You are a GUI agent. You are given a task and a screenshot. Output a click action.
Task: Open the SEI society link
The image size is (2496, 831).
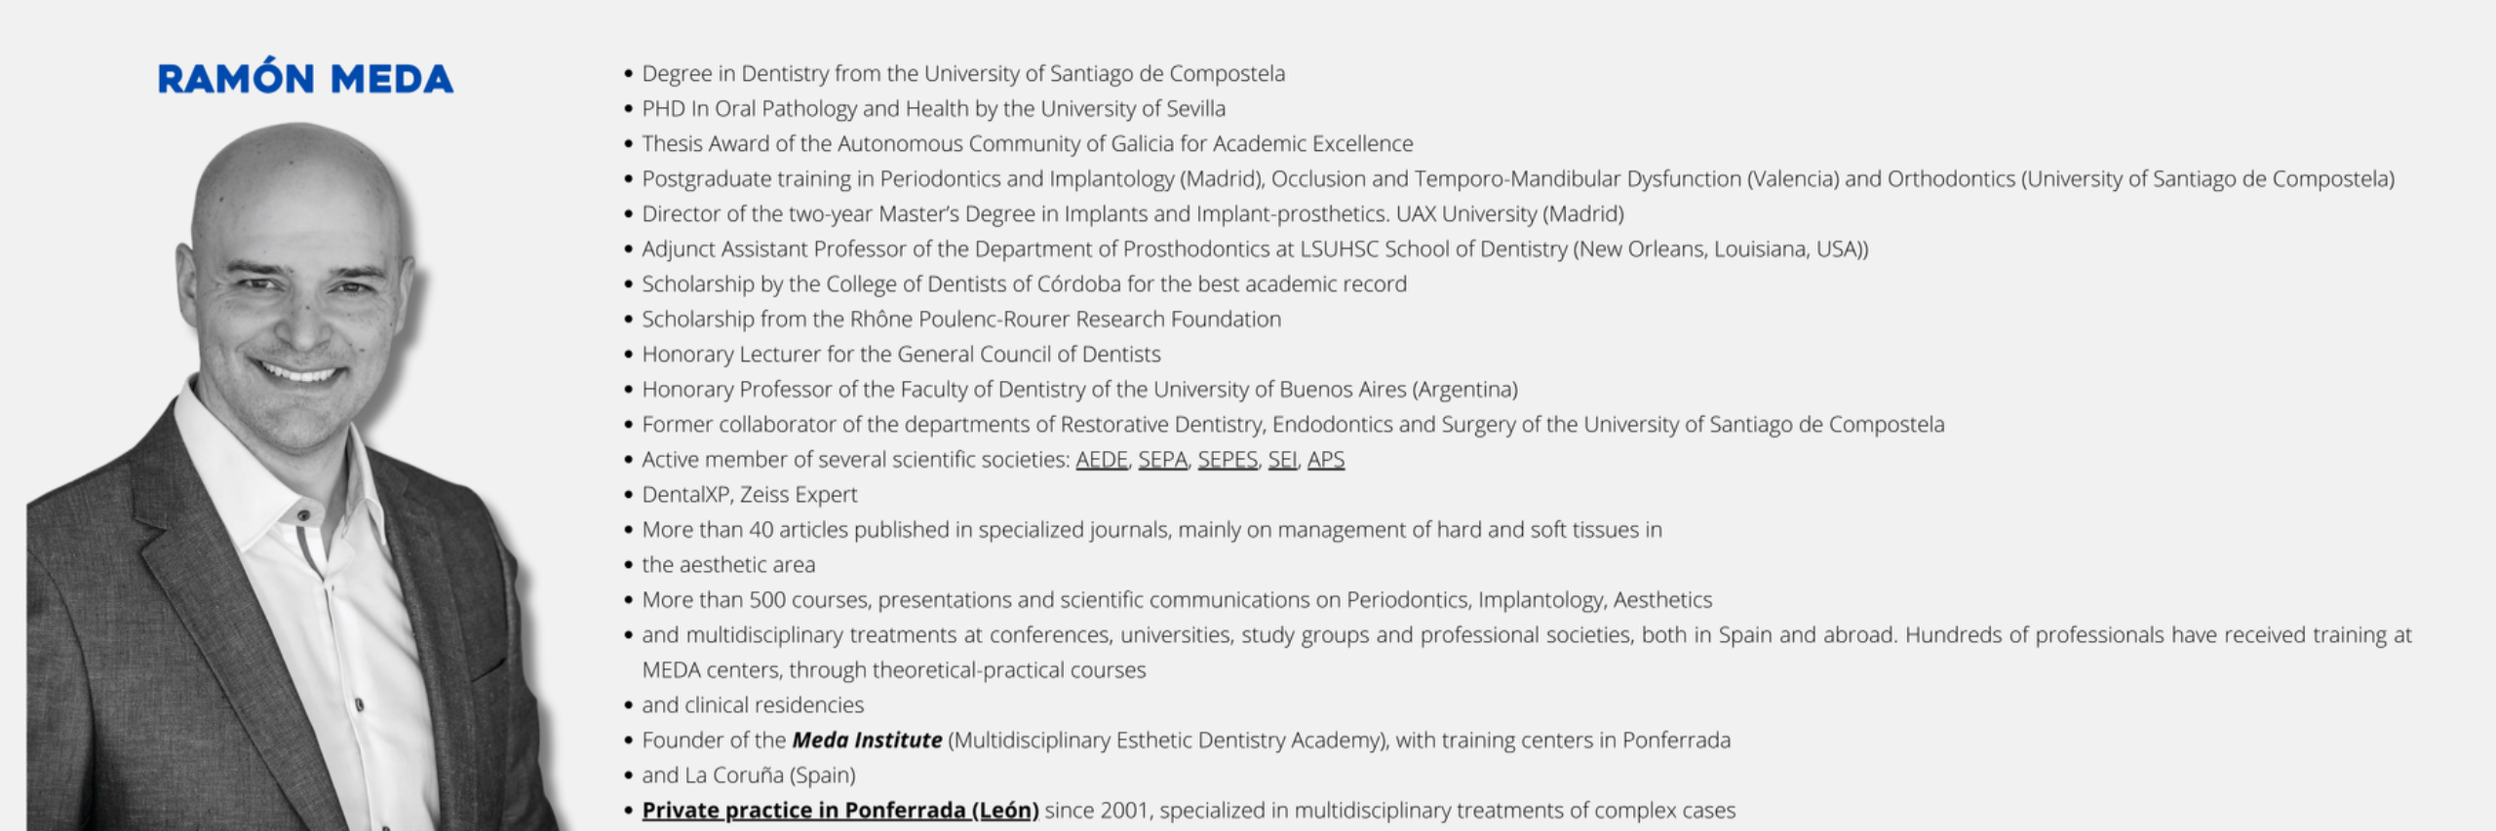(1282, 460)
